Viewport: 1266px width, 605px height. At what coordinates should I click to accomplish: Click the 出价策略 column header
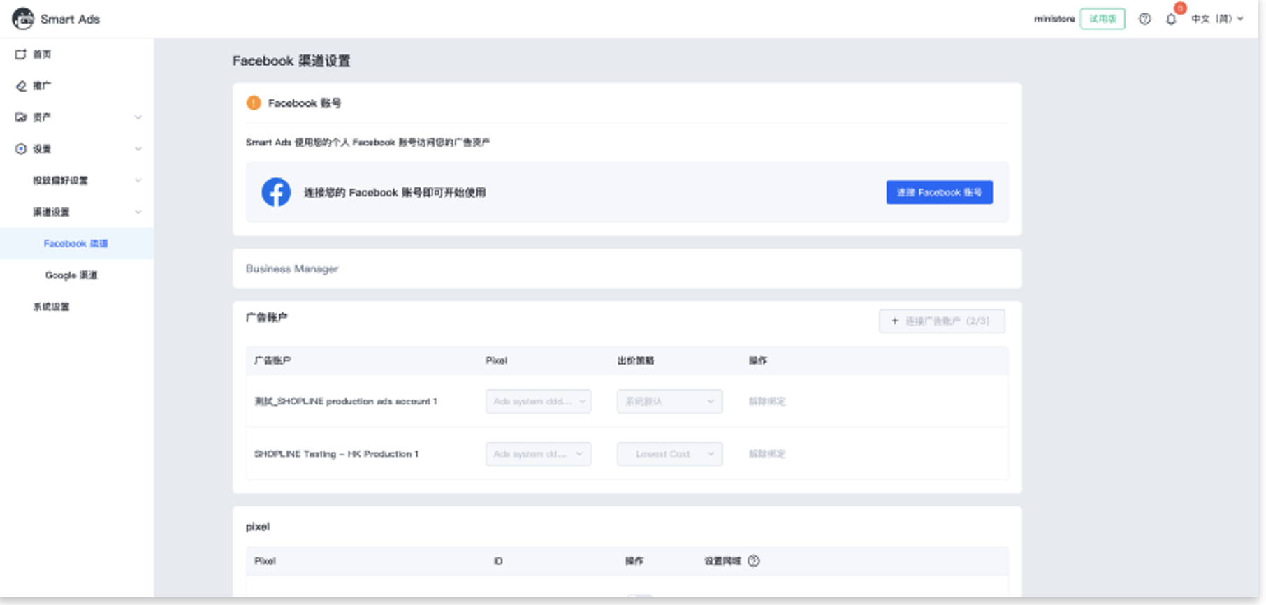(636, 360)
